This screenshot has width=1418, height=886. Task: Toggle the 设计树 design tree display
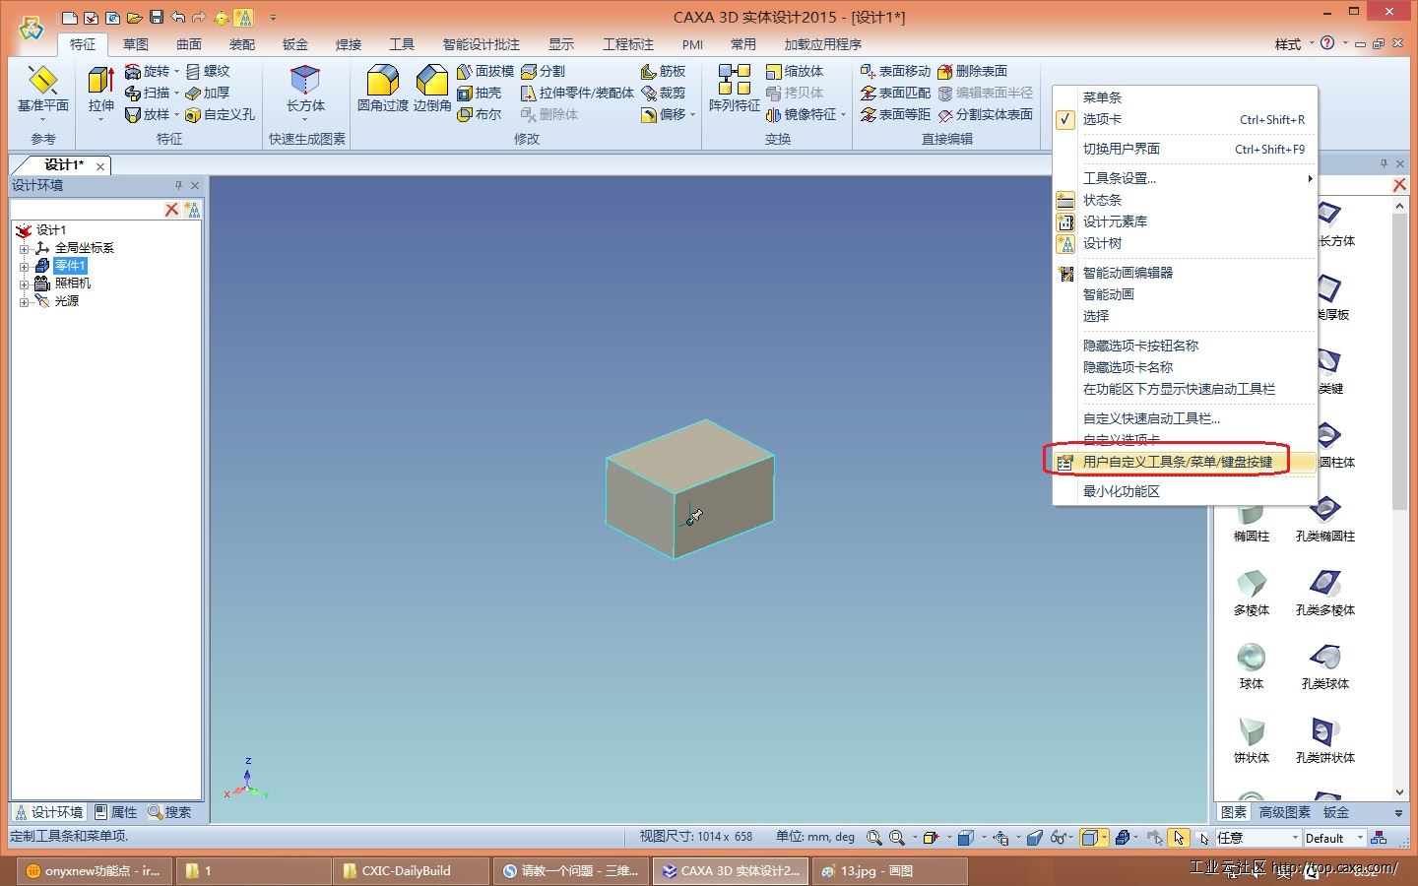pos(1185,243)
